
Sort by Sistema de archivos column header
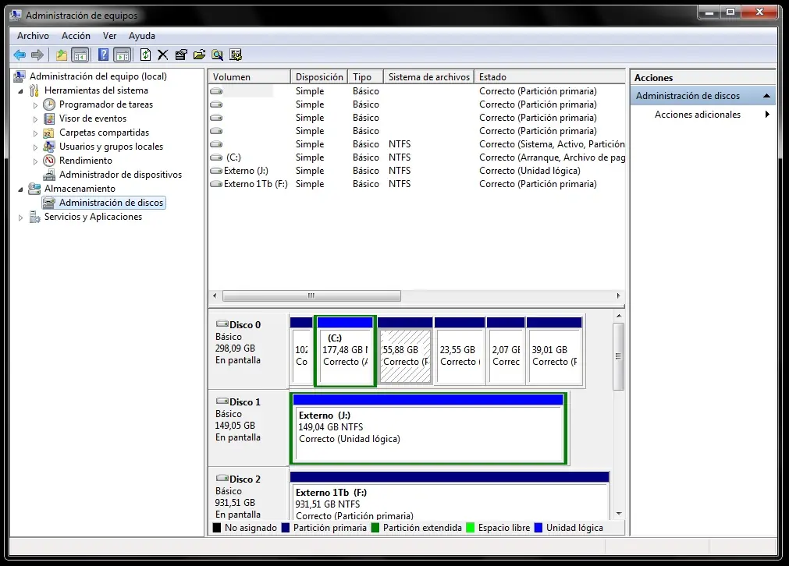[428, 77]
